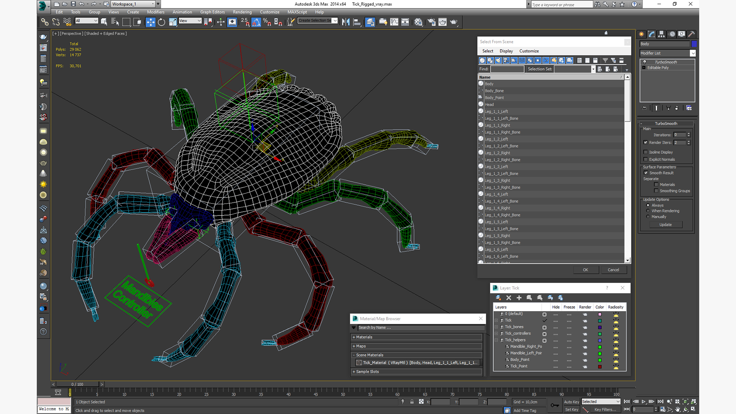
Task: Toggle Display Lights filter in Select From Scene
Action: coord(498,61)
